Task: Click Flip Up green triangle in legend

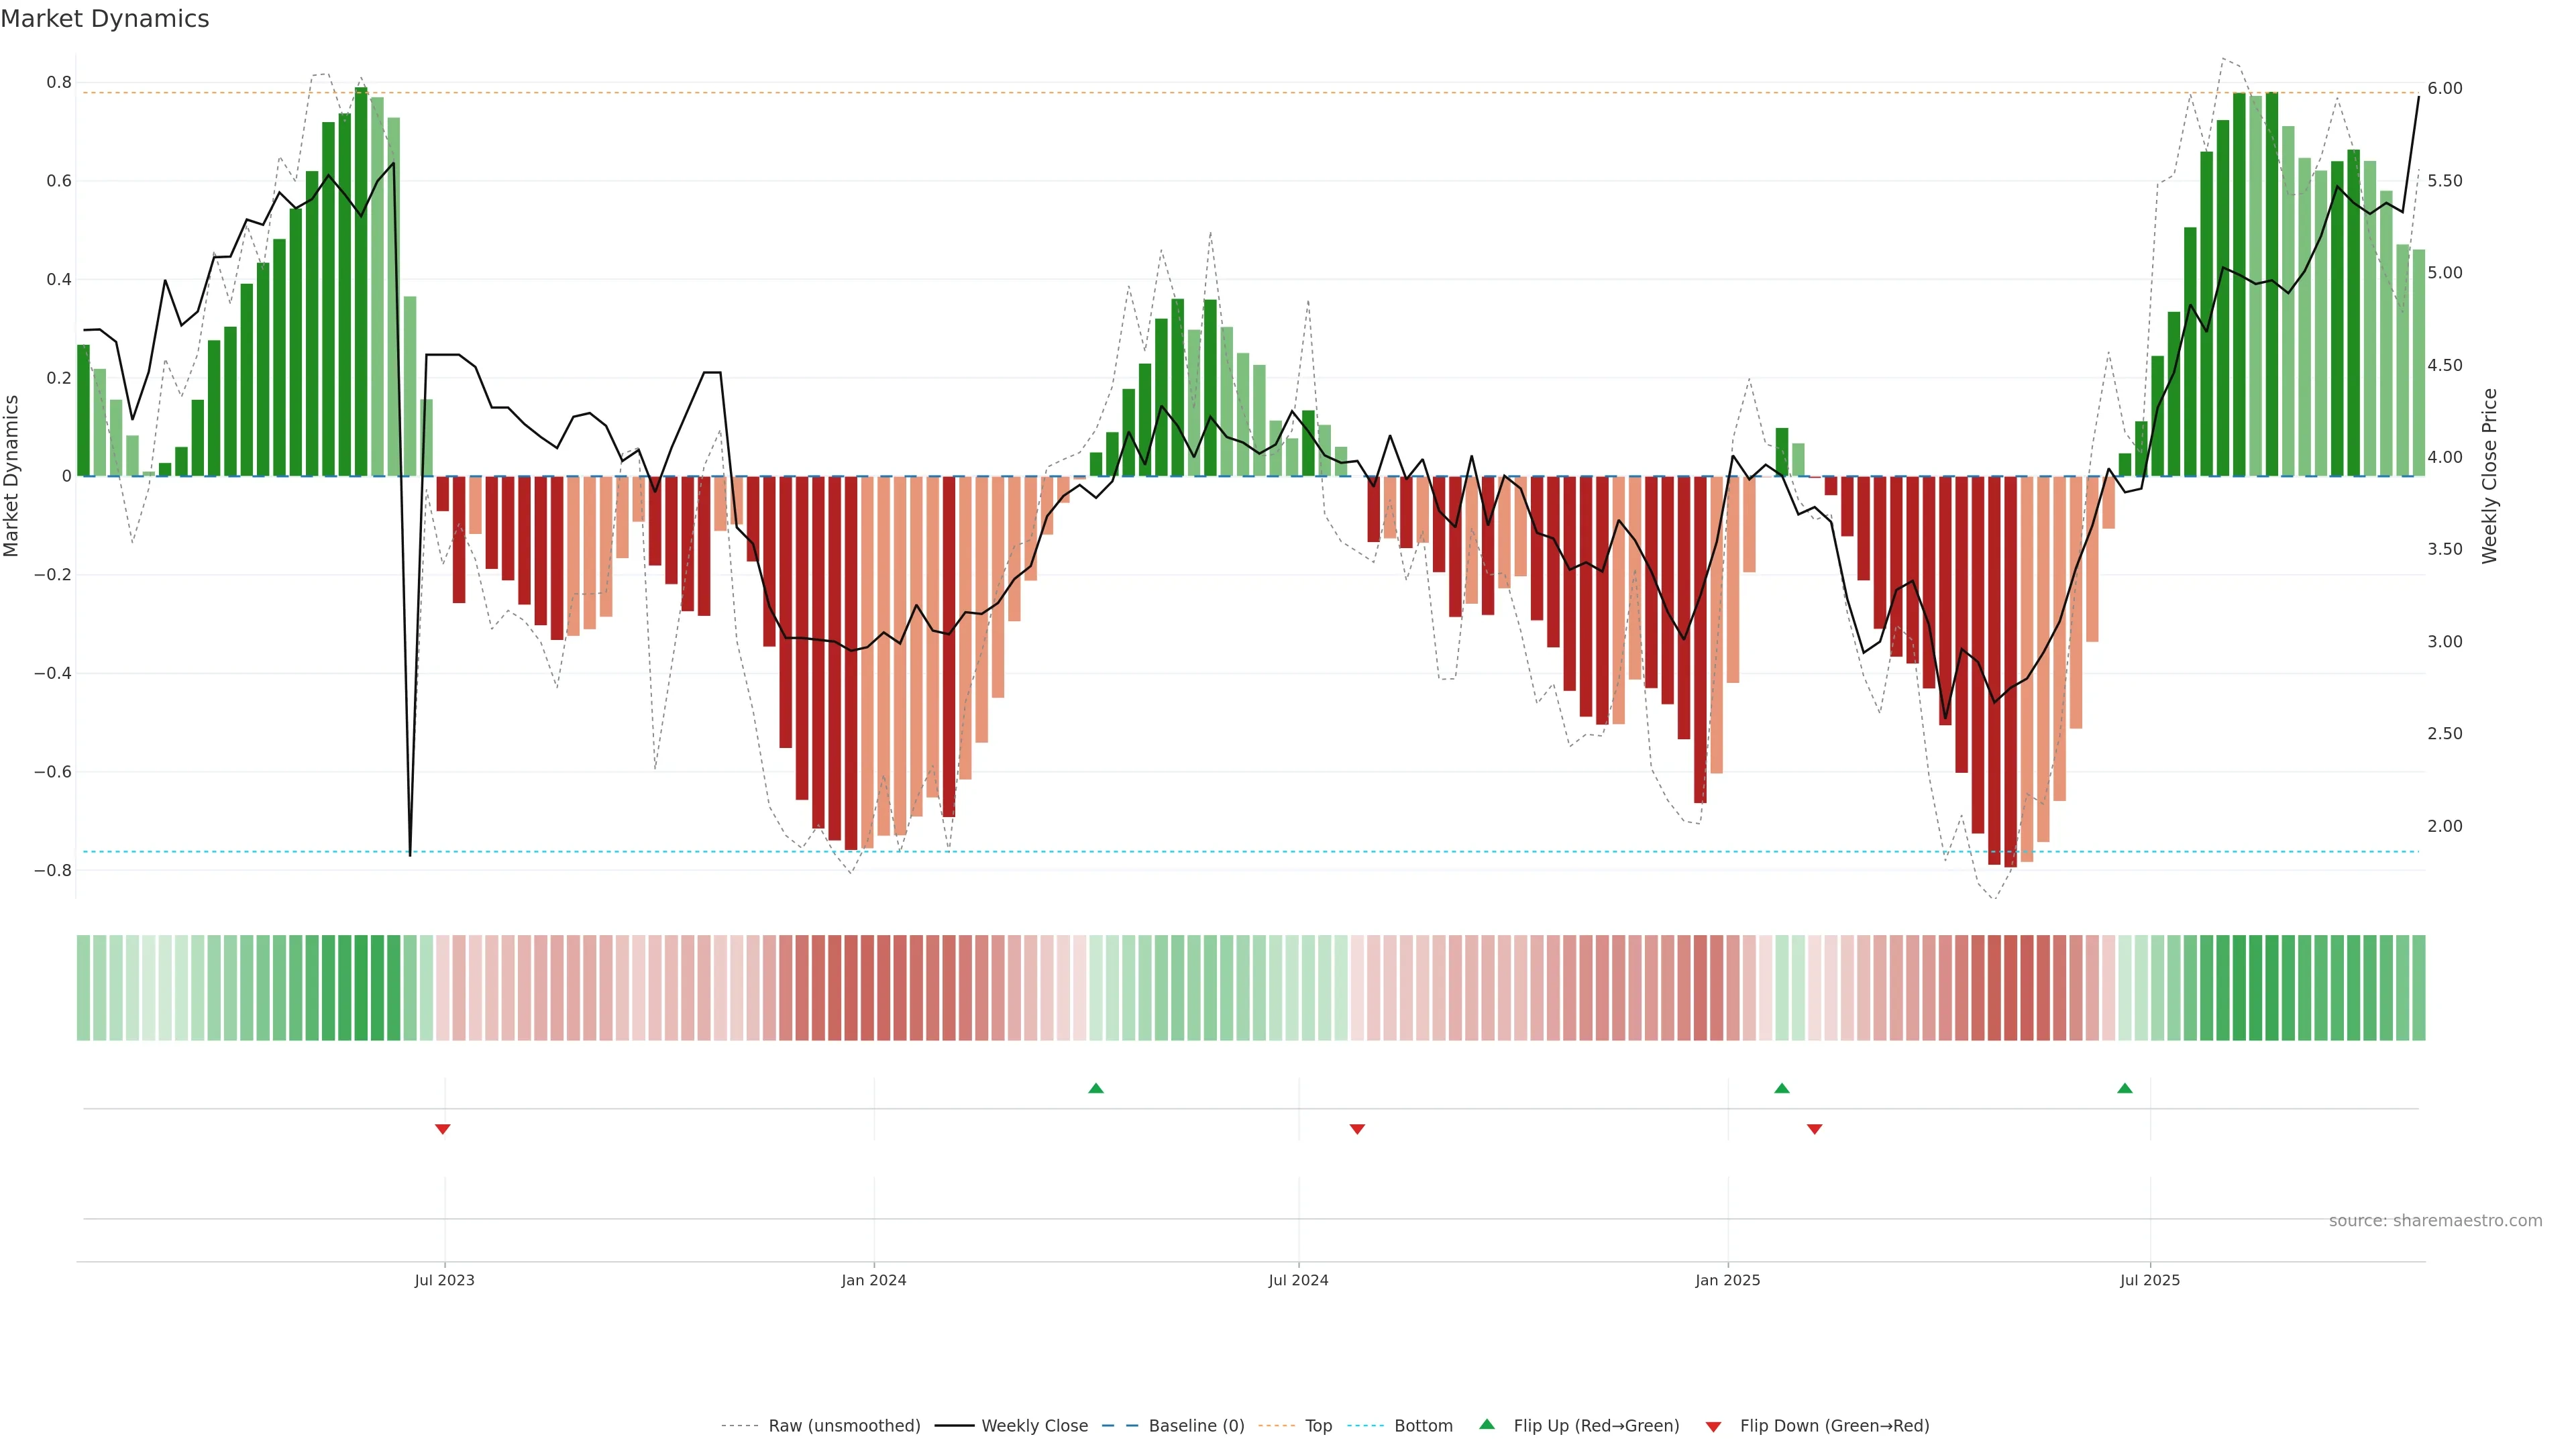Action: [x=1487, y=1424]
